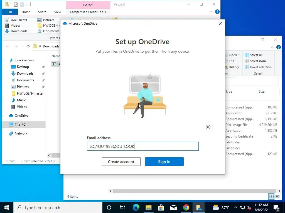Select the Disc Image File row
The height and width of the screenshot is (213, 285).
pos(251,125)
